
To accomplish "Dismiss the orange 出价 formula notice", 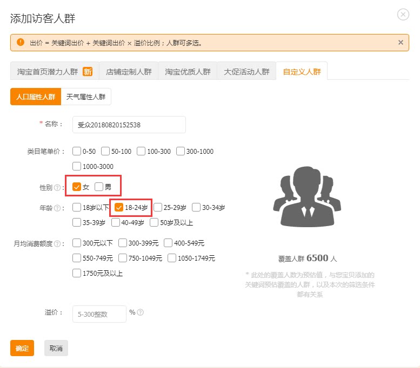I will click(401, 42).
